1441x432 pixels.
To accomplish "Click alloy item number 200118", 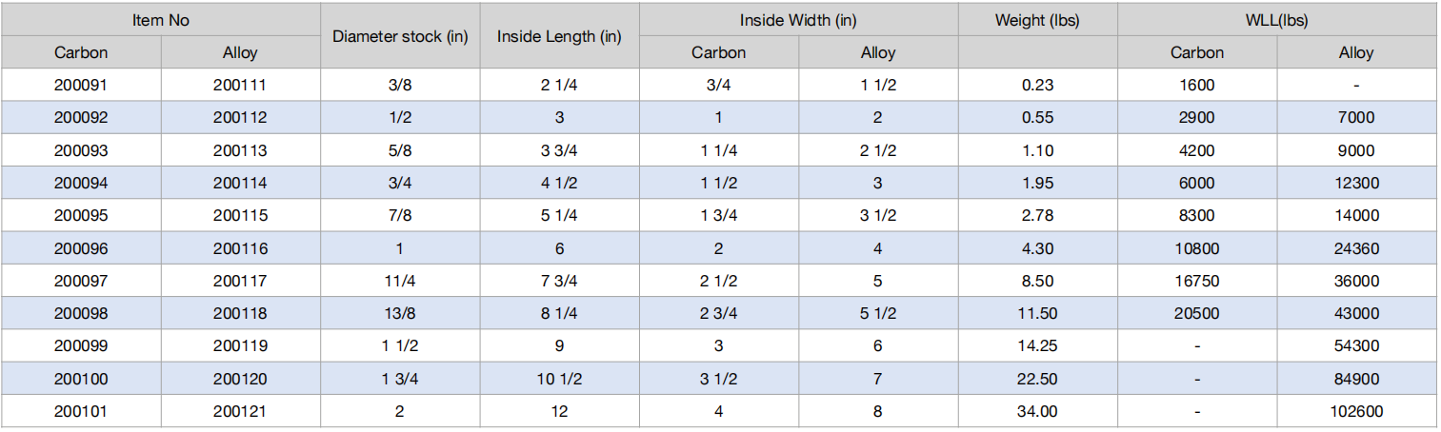I will 240,313.
